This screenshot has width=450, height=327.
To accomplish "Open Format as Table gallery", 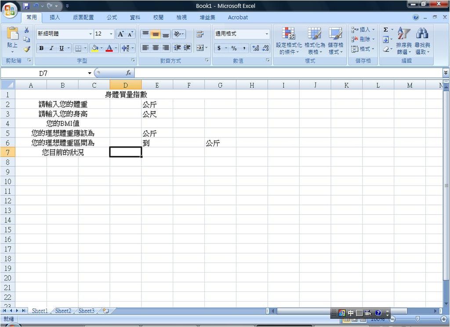I will tap(315, 41).
